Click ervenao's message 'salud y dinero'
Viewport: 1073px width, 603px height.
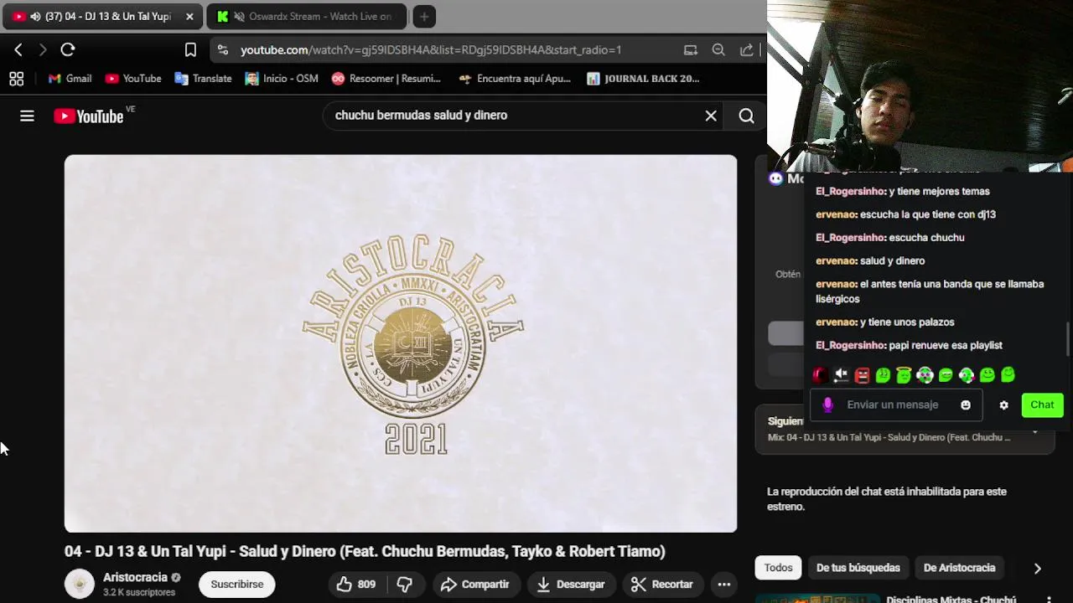(x=870, y=260)
